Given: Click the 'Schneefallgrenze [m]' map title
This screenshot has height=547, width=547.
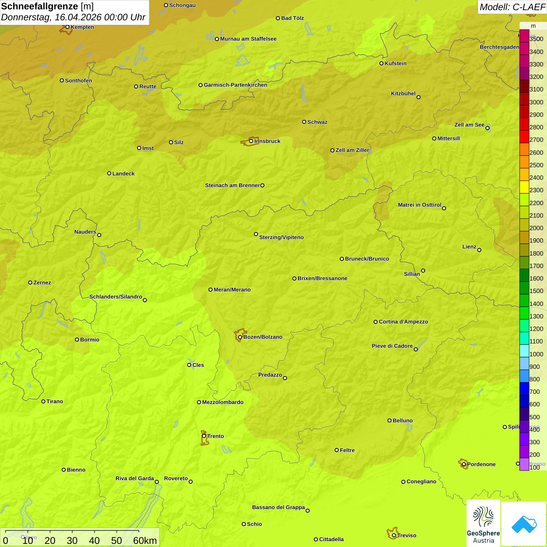Looking at the screenshot, I should 47,6.
